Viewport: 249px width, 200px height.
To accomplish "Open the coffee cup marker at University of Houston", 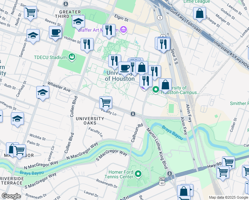I will pos(124,68).
